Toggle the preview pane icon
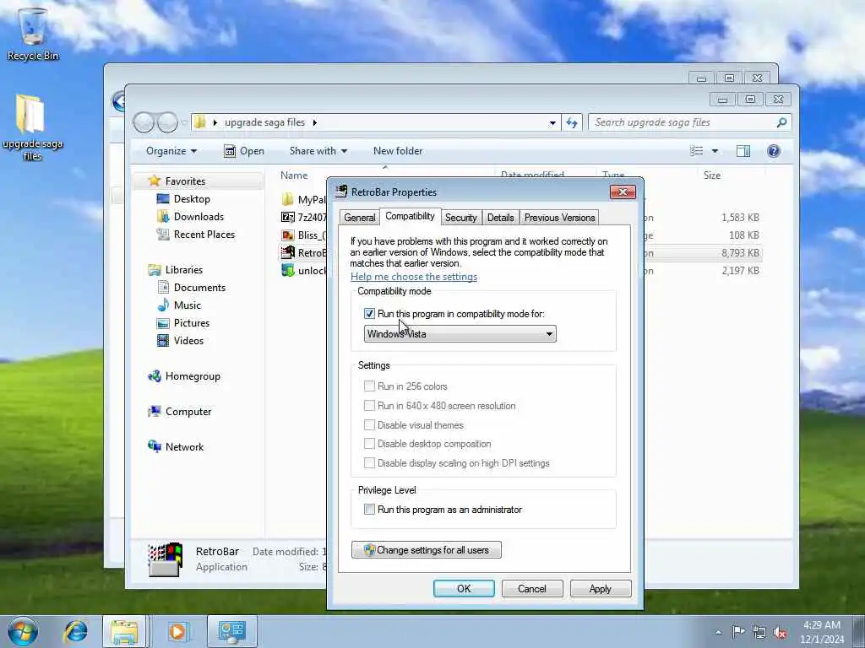865x648 pixels. click(x=743, y=151)
